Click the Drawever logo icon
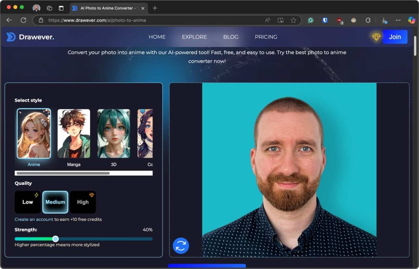Image resolution: width=419 pixels, height=269 pixels. coord(10,37)
